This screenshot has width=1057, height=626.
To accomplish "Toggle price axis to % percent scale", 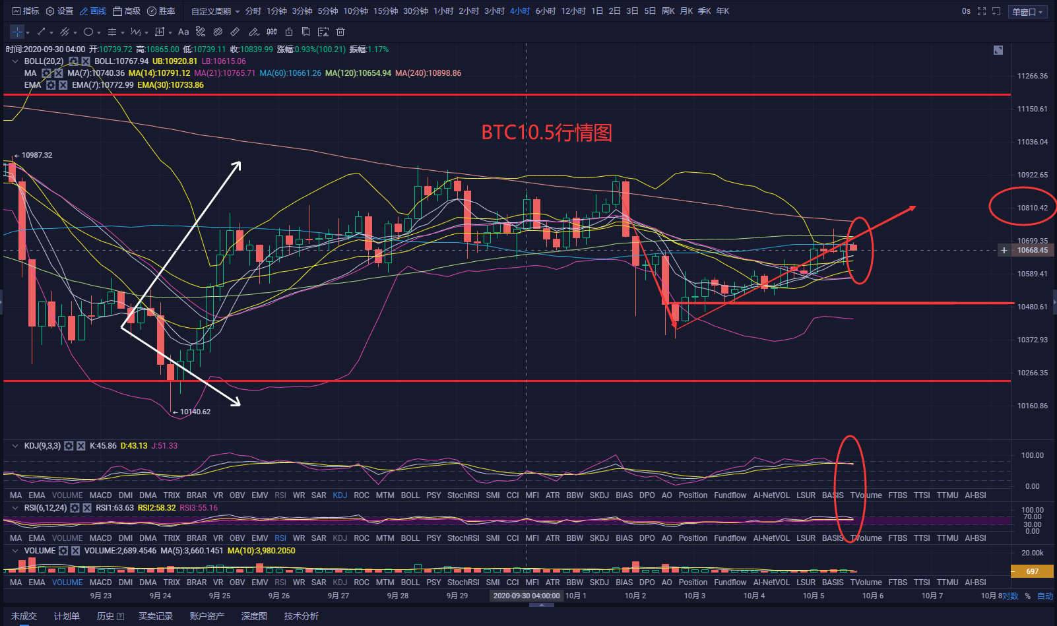I will click(1027, 596).
